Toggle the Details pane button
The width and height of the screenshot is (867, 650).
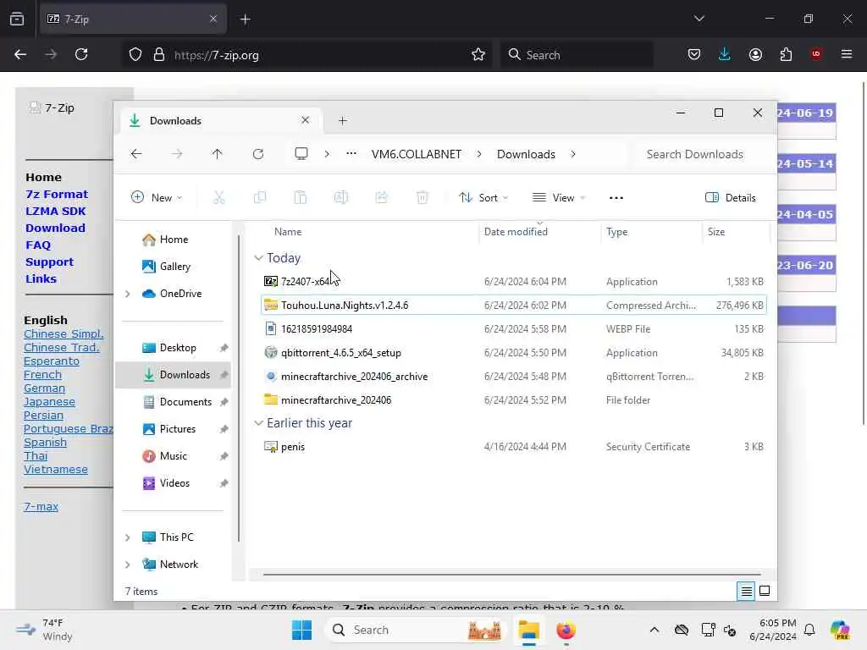(731, 197)
